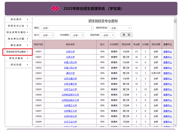Expand the 院校所在地 dropdown
The image size is (180, 131).
click(x=120, y=28)
